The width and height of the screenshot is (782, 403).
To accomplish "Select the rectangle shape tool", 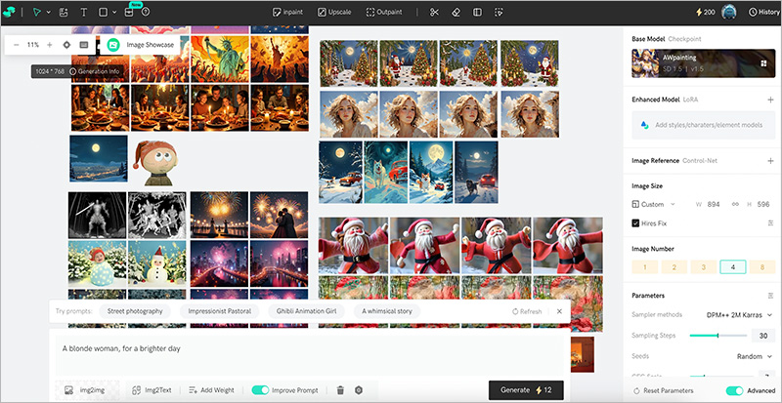I will [104, 12].
